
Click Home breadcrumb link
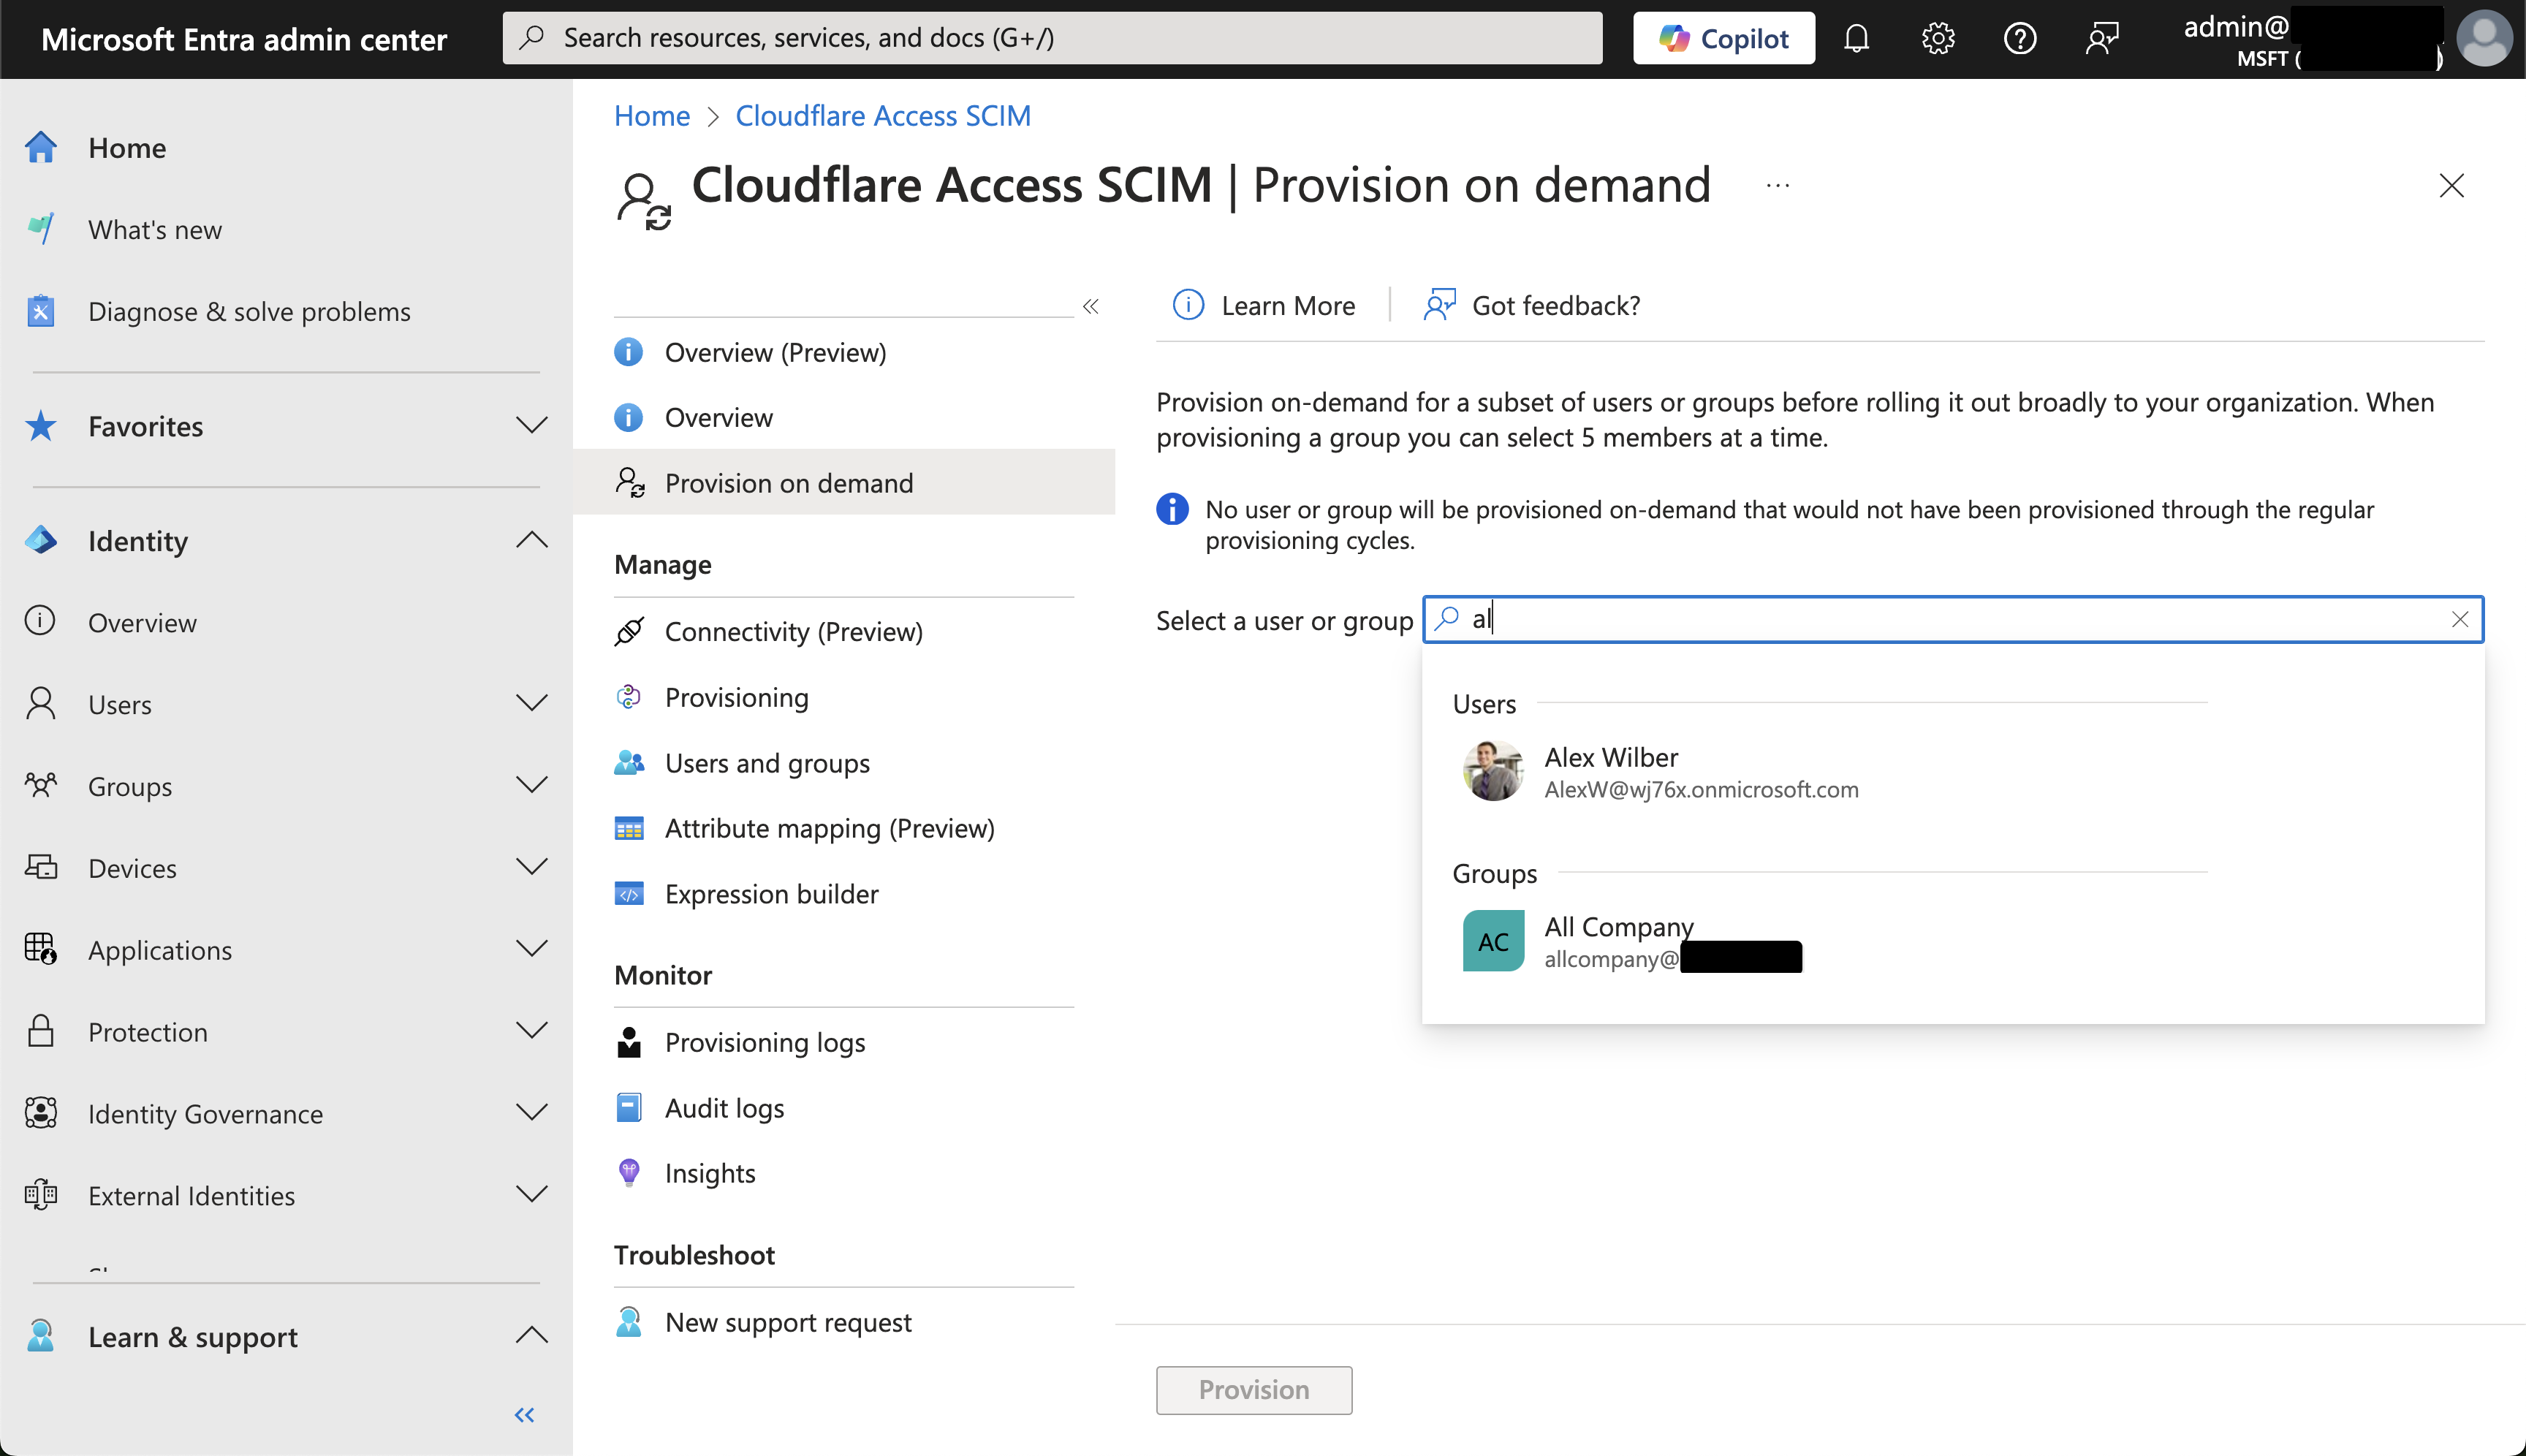(652, 116)
